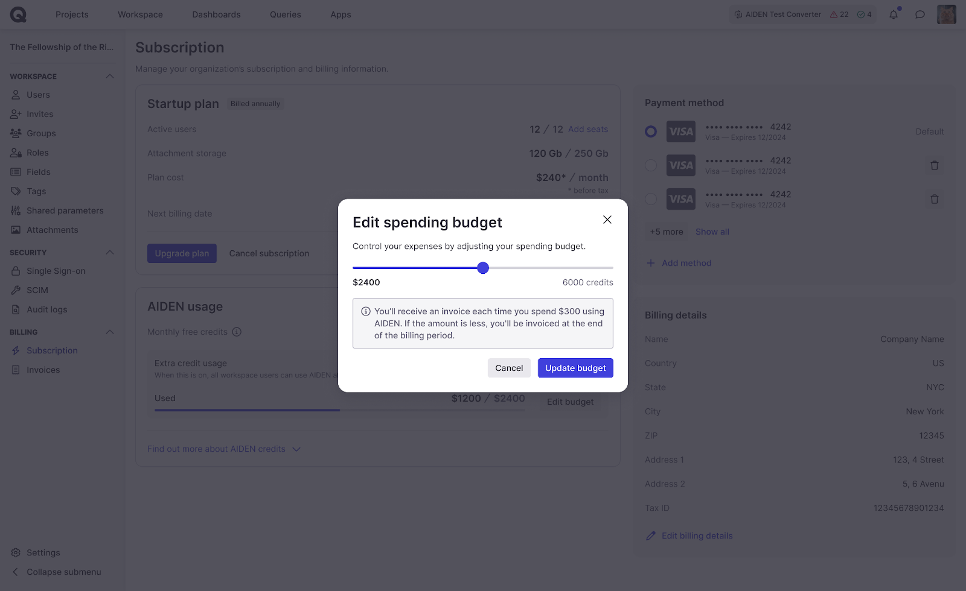Click the $2400 budget value
Viewport: 966px width, 591px height.
[366, 282]
